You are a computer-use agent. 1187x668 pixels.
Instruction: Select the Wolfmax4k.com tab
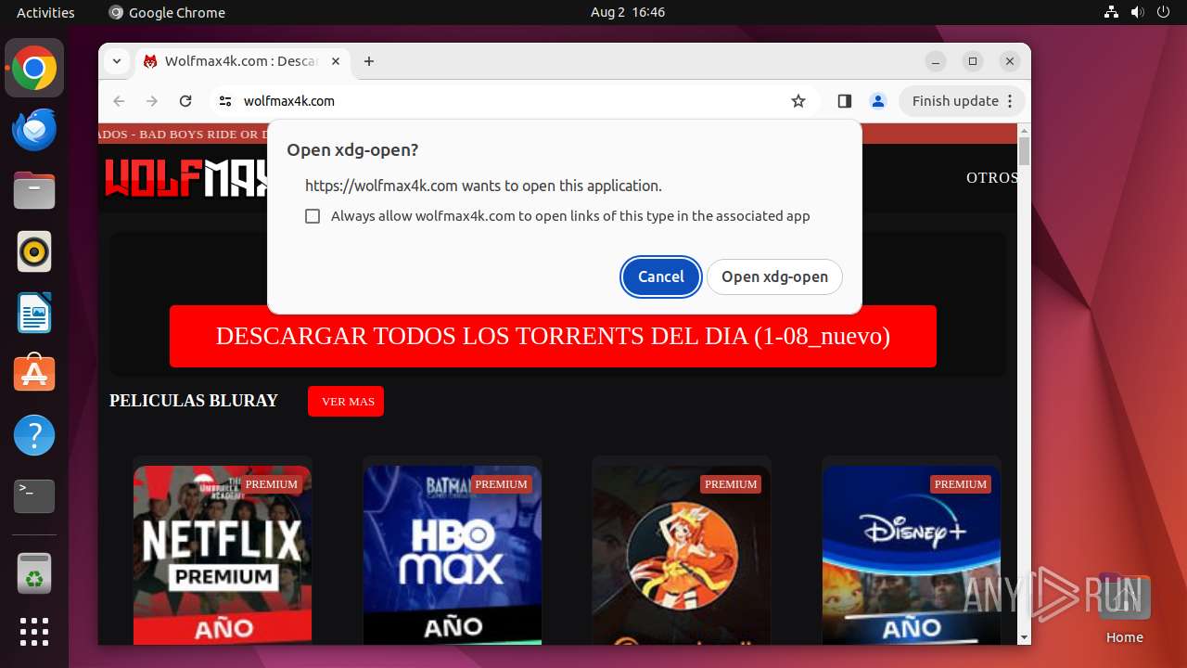pos(243,61)
